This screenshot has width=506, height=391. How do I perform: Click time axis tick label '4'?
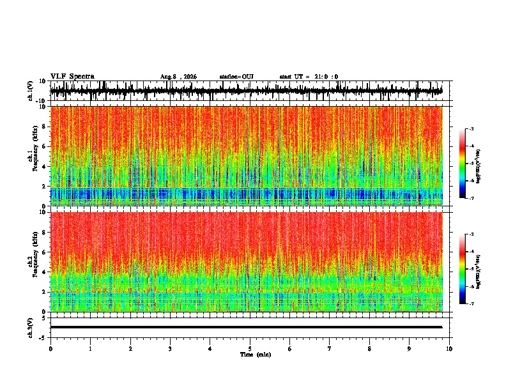[210, 349]
